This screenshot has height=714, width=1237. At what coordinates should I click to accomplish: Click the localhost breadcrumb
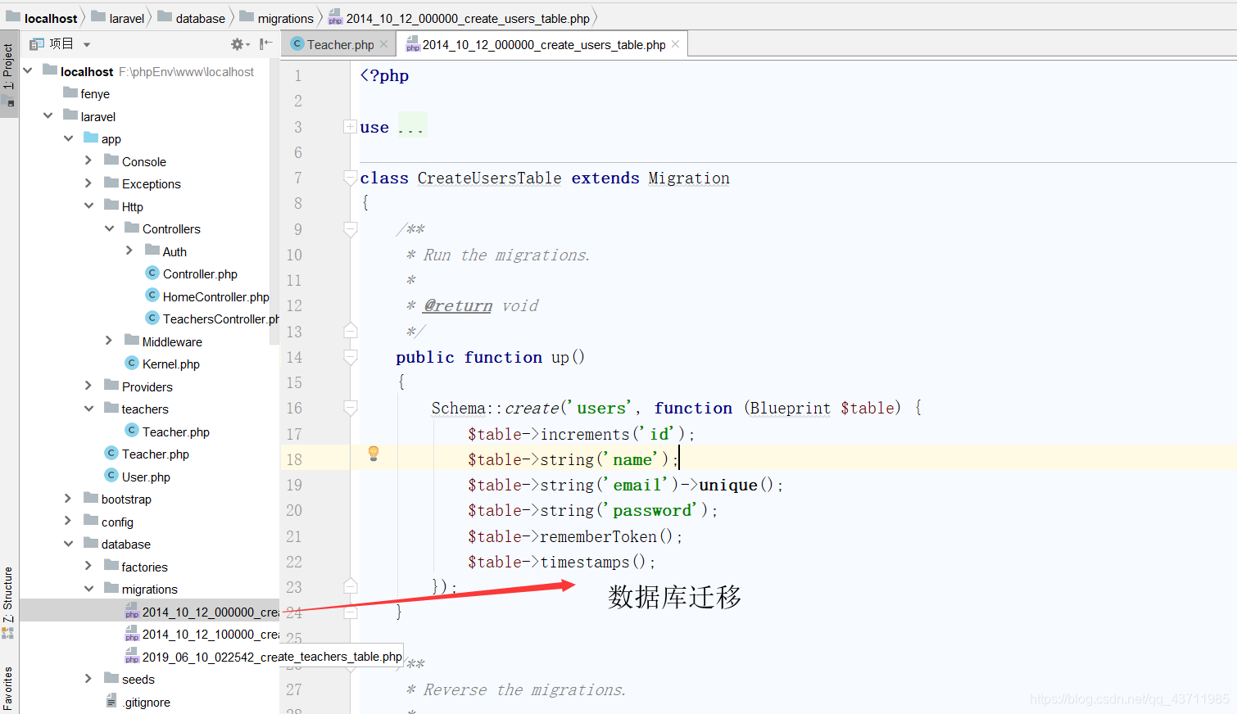click(42, 18)
